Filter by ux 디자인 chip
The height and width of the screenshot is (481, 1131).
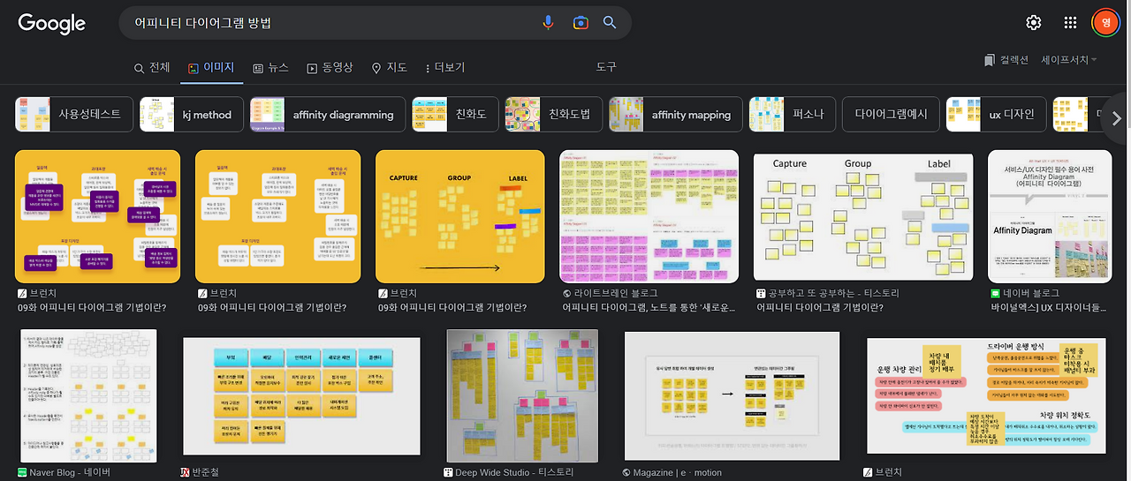click(997, 114)
